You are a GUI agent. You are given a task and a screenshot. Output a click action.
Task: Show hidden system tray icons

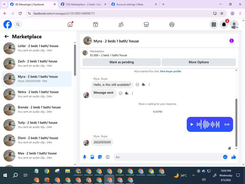click(x=194, y=175)
